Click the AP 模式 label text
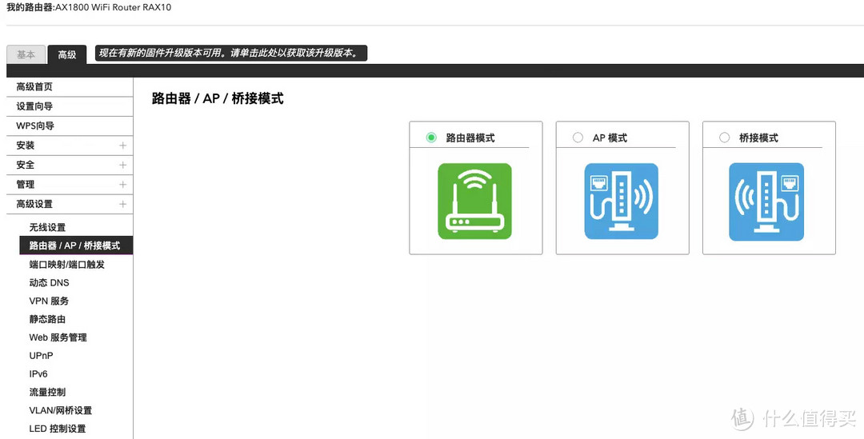This screenshot has height=439, width=864. 610,138
